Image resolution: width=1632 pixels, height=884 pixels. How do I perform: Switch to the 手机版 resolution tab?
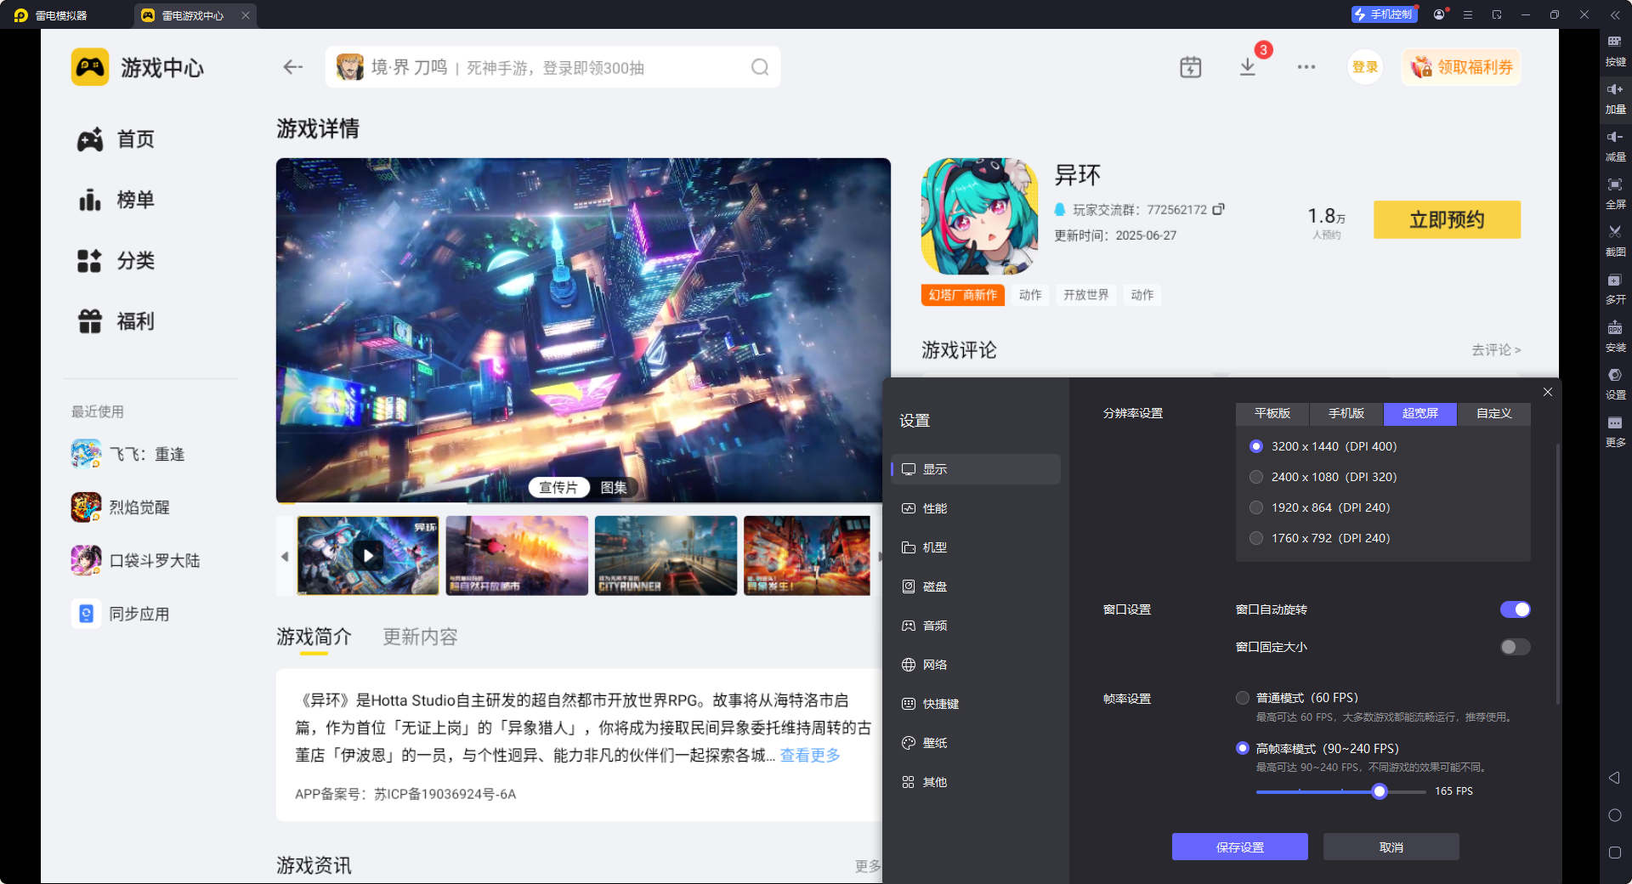[x=1346, y=414]
